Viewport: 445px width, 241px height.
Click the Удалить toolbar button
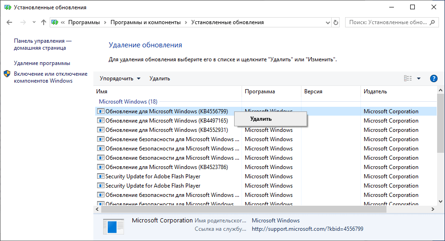point(159,78)
